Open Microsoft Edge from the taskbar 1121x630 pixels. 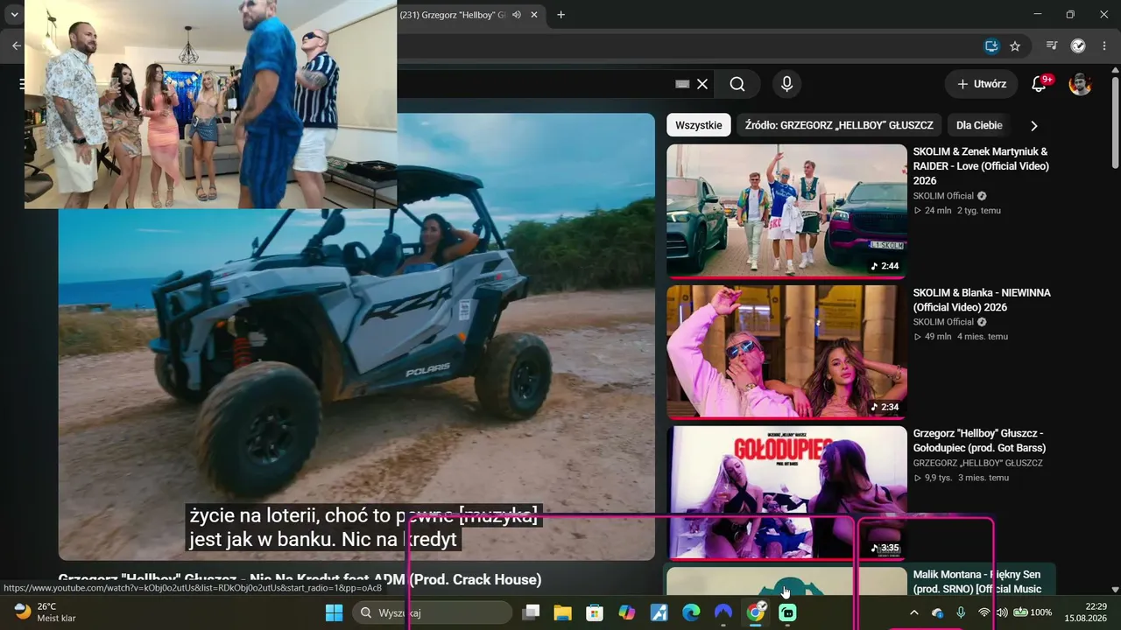(x=691, y=612)
